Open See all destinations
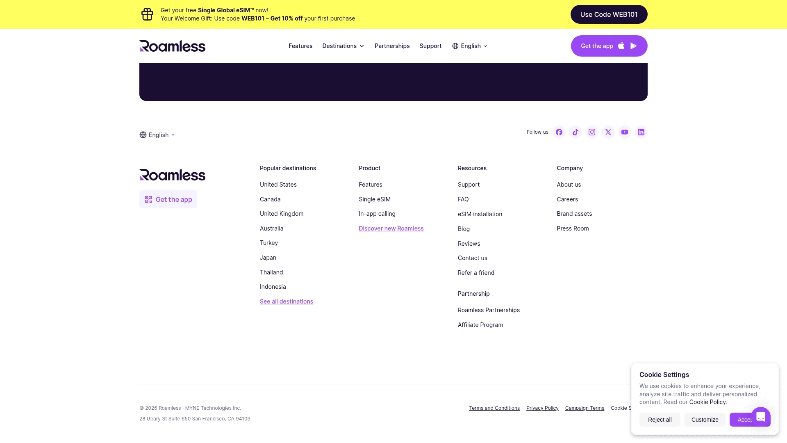 click(x=286, y=301)
